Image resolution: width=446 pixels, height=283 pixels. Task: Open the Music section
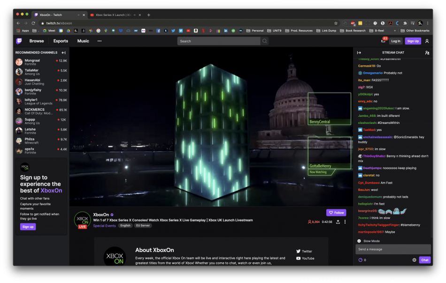click(x=83, y=41)
